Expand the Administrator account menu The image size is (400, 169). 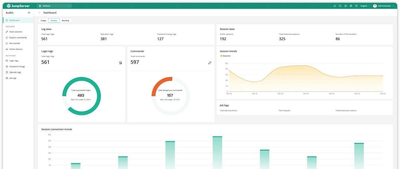point(383,6)
